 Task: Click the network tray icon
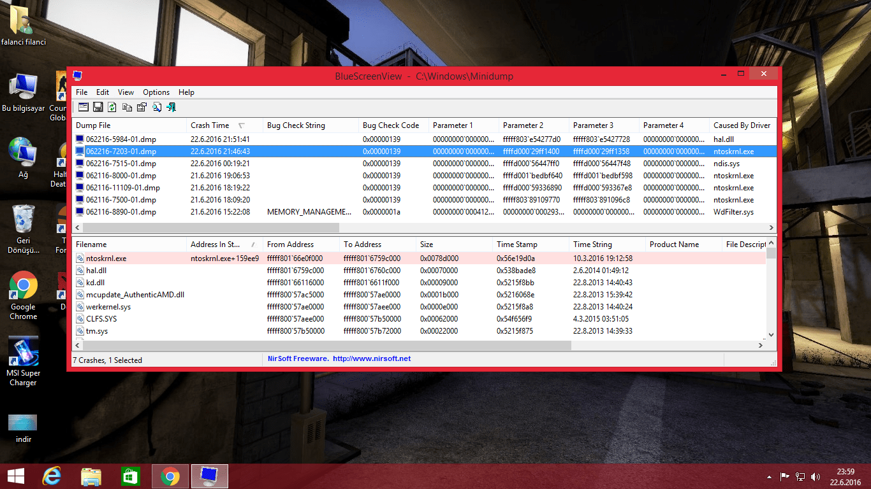click(x=800, y=476)
